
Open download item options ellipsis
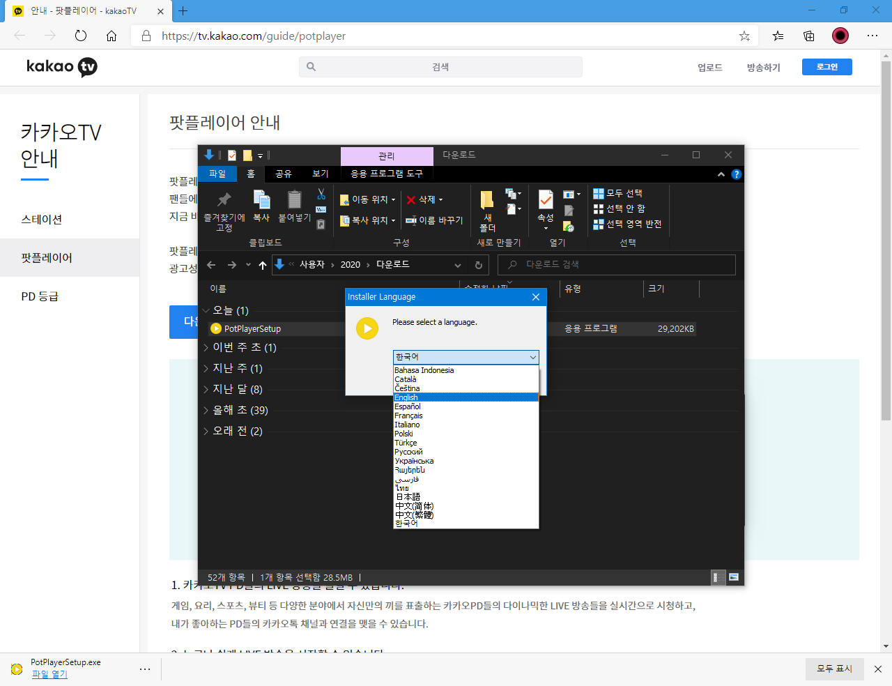[145, 669]
